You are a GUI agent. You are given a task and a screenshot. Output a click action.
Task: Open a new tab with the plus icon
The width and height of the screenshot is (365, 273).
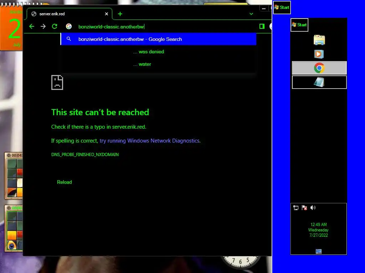pyautogui.click(x=120, y=14)
